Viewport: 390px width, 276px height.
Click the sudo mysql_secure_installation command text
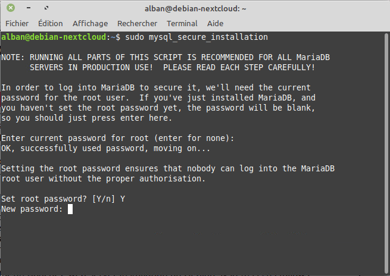tap(196, 37)
